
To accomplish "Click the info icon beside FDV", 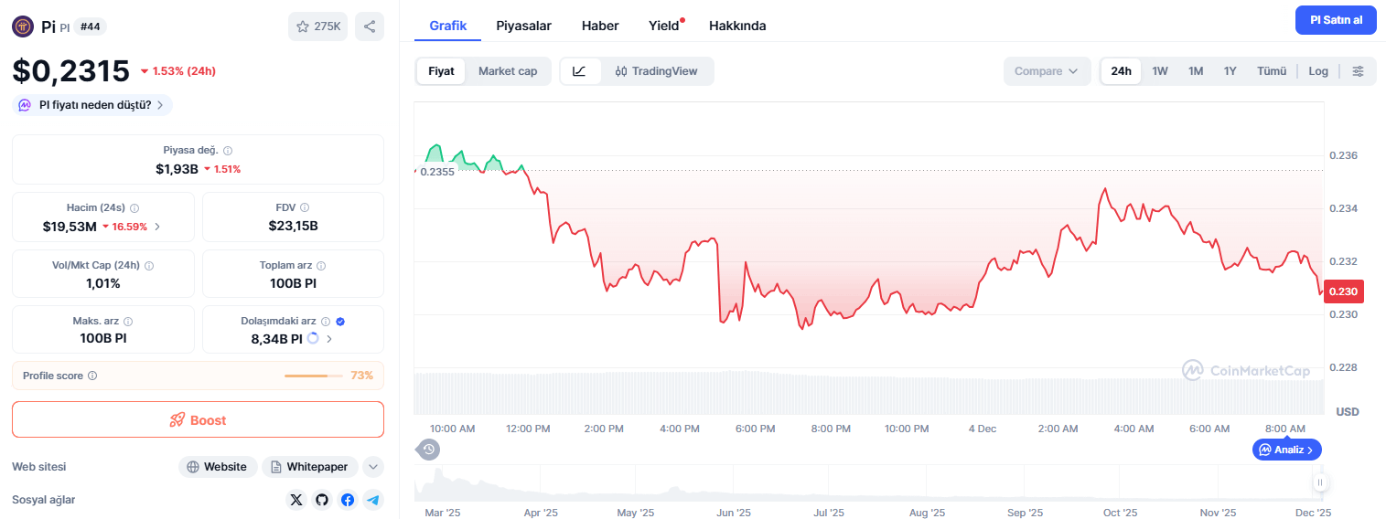I will (305, 208).
